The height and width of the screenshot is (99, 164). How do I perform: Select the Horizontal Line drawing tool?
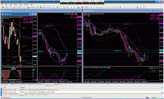(131, 7)
